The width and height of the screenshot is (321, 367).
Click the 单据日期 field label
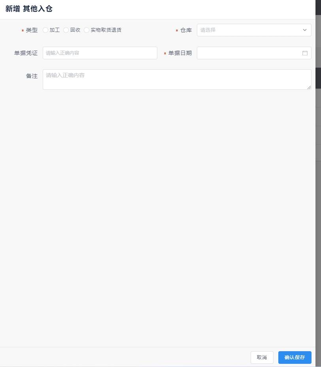point(180,53)
